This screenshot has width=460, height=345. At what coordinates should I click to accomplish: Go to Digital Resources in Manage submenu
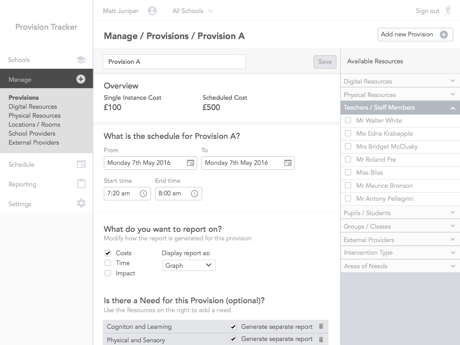pos(32,107)
